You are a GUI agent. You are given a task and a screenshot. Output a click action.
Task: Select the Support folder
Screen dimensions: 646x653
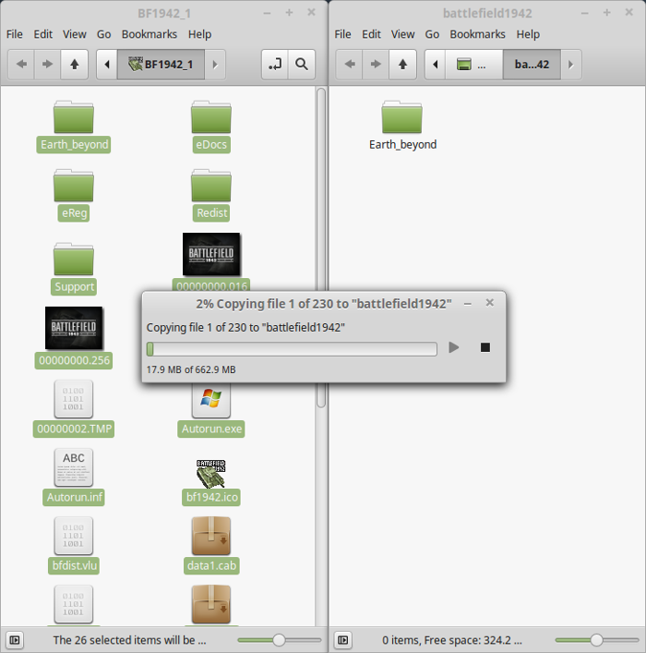[x=74, y=269]
